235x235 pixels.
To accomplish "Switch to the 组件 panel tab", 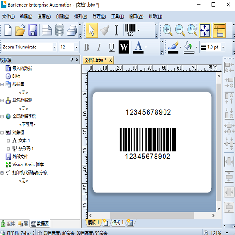I will click(x=8, y=224).
